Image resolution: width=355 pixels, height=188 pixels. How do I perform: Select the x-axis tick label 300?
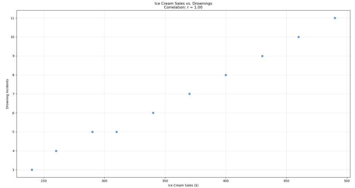tap(104, 181)
